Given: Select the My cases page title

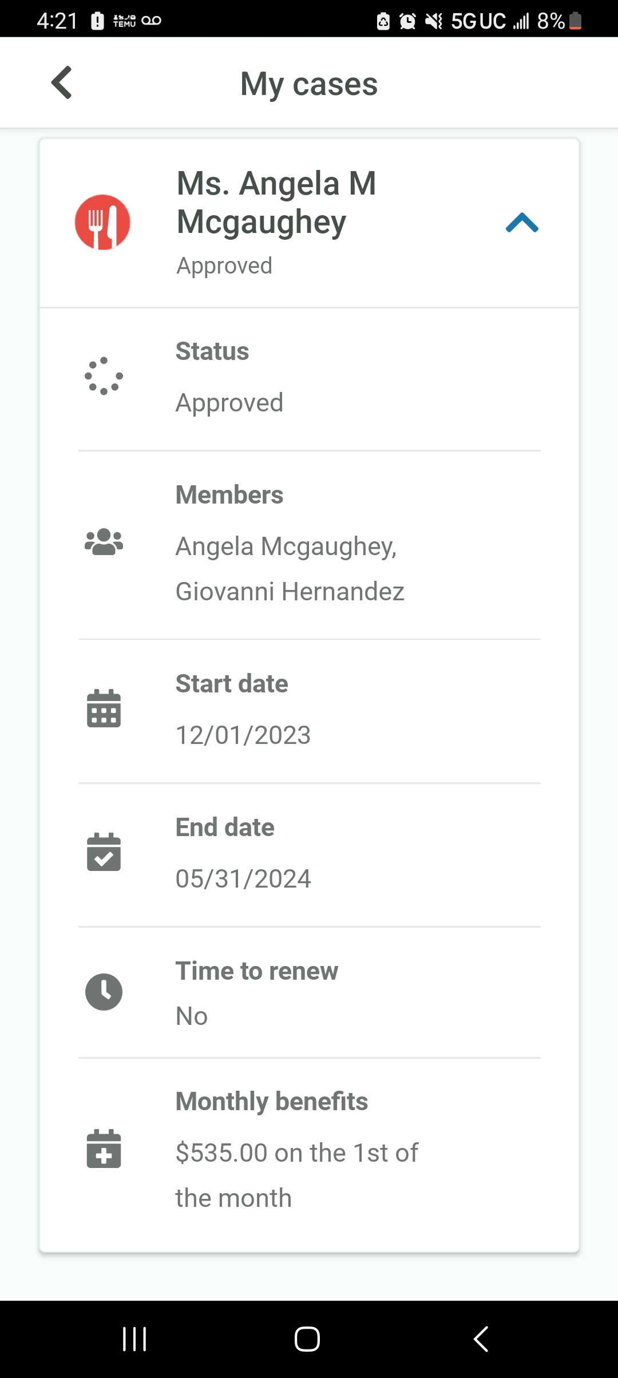Looking at the screenshot, I should click(309, 84).
